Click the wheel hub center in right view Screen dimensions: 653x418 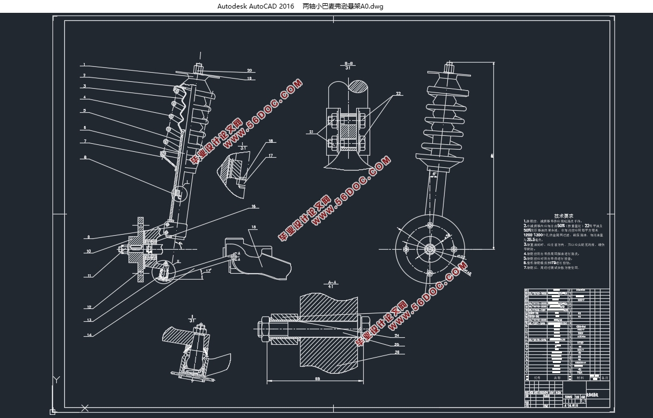(x=430, y=249)
